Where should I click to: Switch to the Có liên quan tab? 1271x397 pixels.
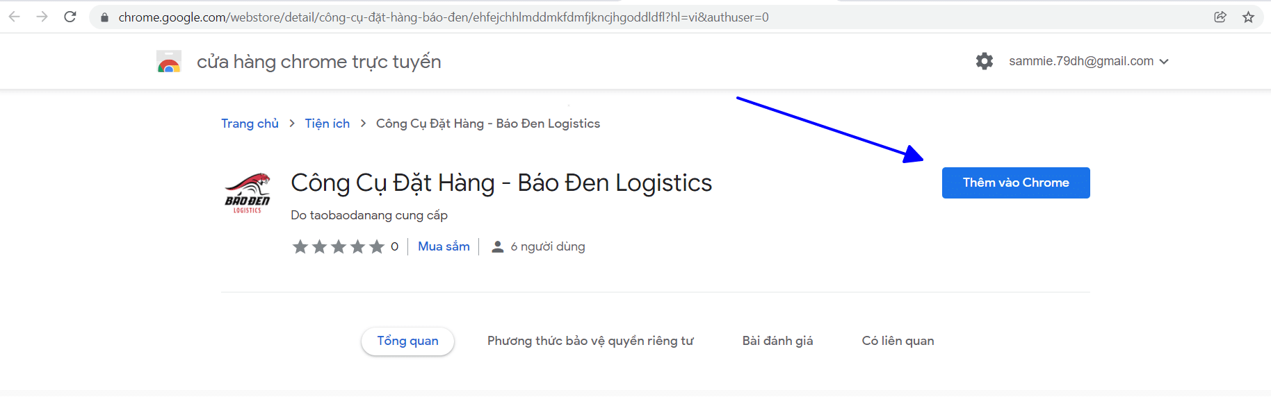click(898, 341)
